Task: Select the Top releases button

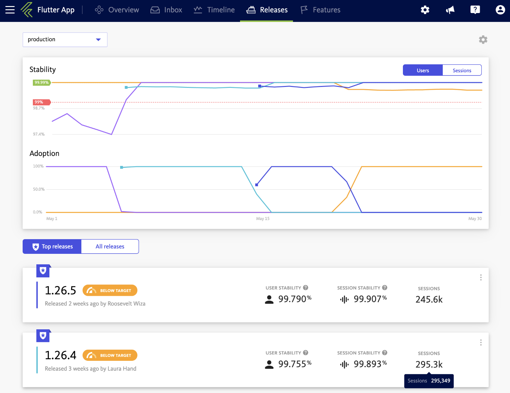Action: point(52,247)
